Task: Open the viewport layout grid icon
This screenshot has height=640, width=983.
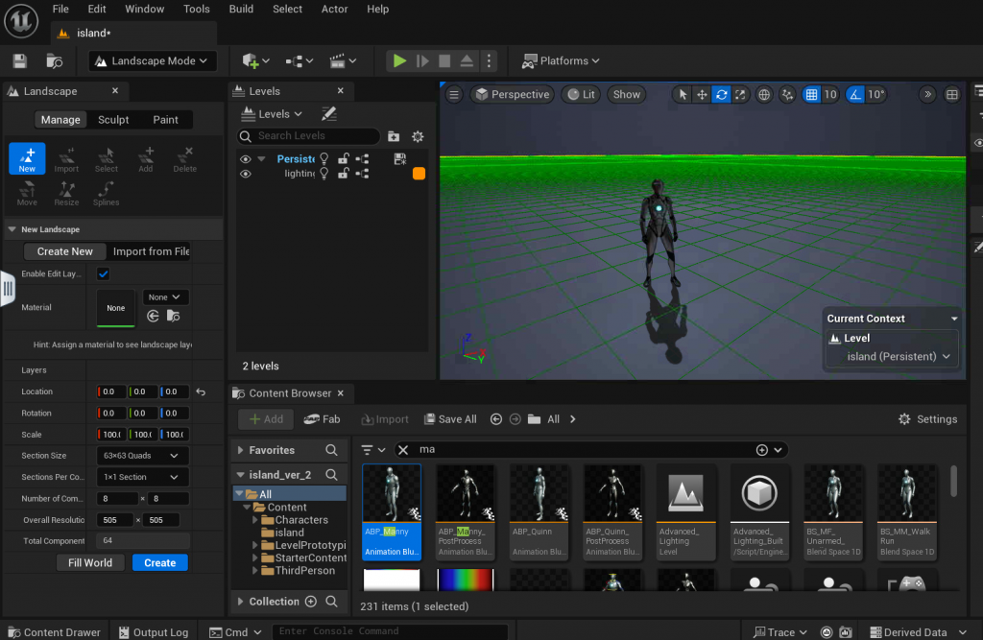Action: click(x=951, y=95)
